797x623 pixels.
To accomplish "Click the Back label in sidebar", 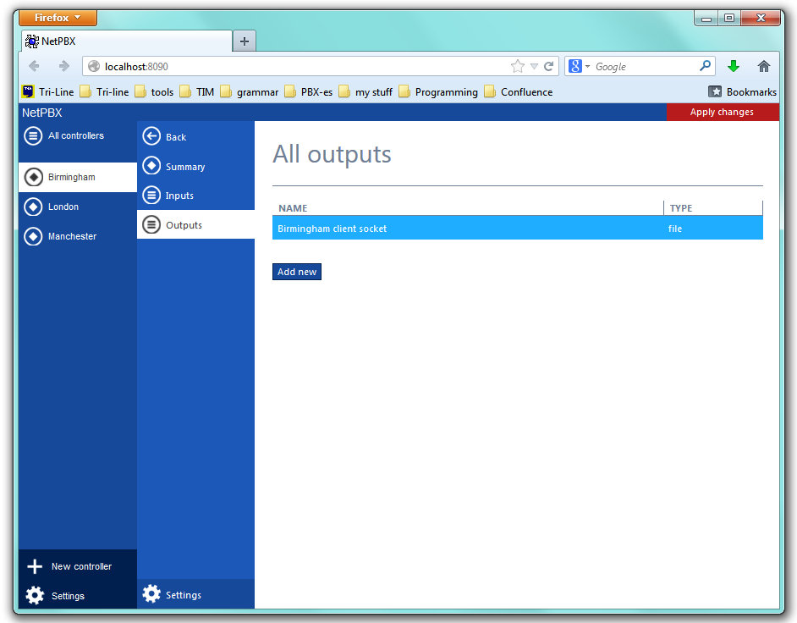I will (x=176, y=137).
